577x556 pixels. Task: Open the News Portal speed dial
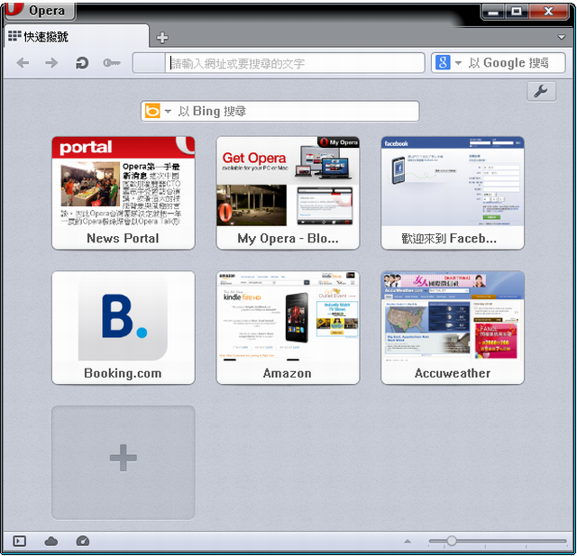pos(123,192)
